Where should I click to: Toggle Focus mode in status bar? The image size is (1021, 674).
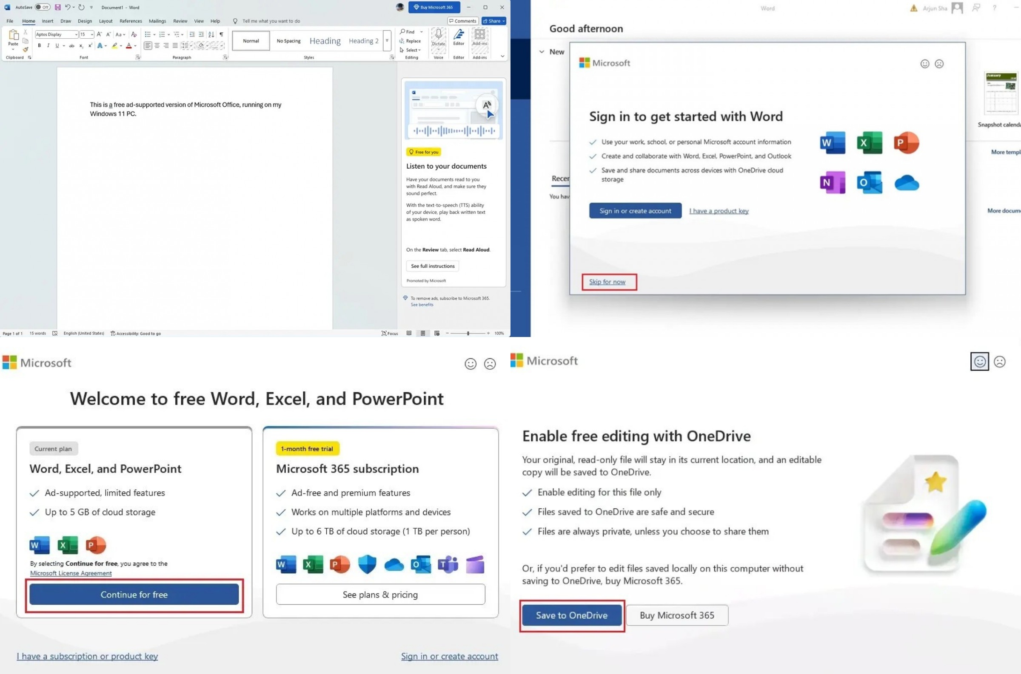(389, 333)
